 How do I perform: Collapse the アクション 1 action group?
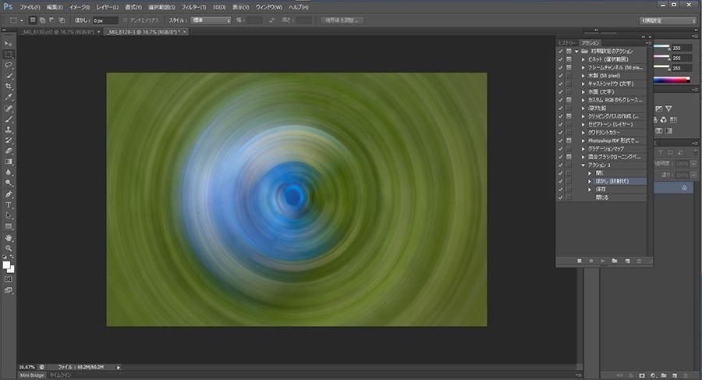(583, 165)
